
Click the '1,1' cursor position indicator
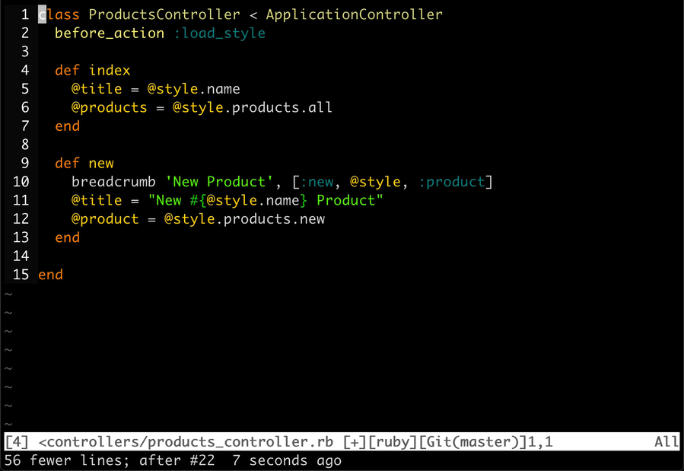(x=540, y=442)
